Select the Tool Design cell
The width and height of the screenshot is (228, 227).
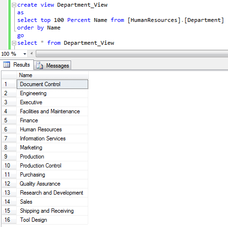pyautogui.click(x=52, y=220)
